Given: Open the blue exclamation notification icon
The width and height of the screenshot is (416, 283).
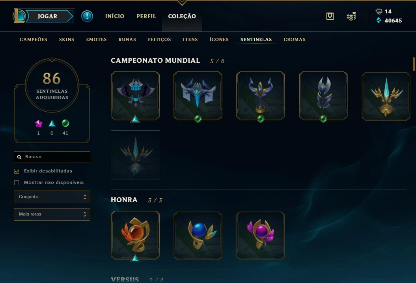Looking at the screenshot, I should pyautogui.click(x=87, y=16).
